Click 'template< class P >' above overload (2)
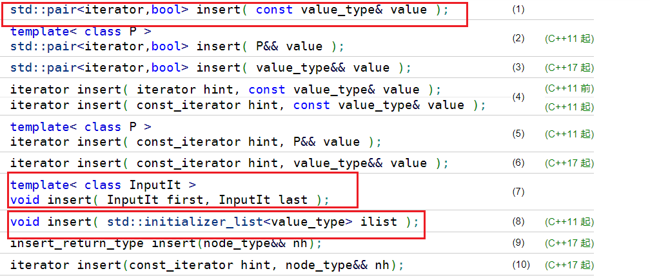The height and width of the screenshot is (280, 650). tap(81, 32)
